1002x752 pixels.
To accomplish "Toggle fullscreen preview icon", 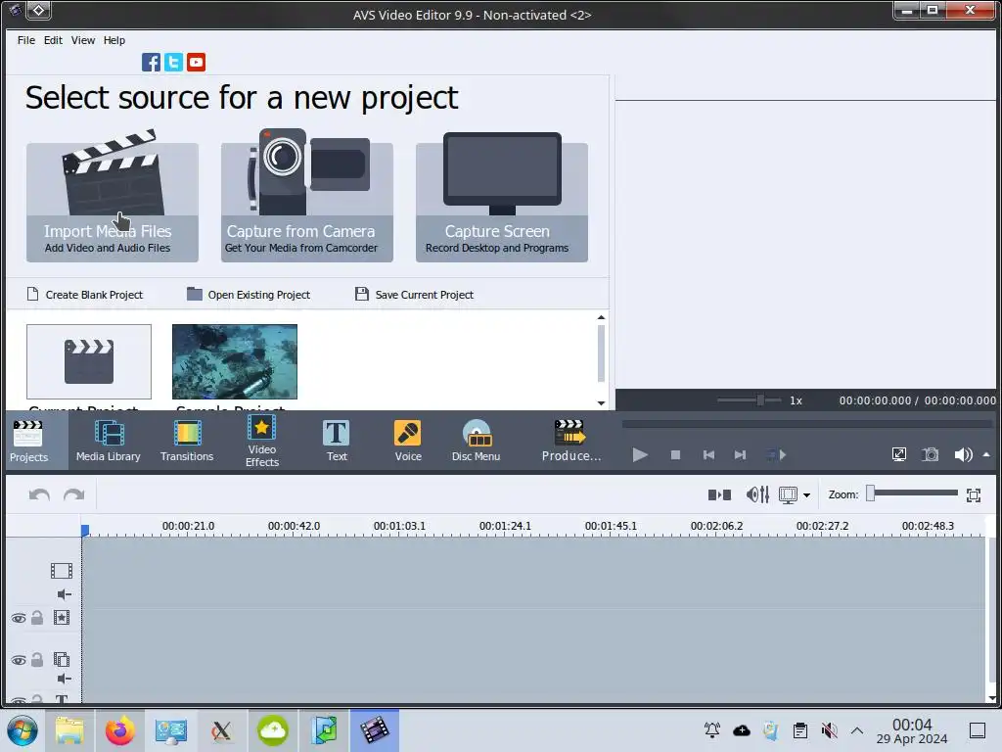I will [x=899, y=454].
